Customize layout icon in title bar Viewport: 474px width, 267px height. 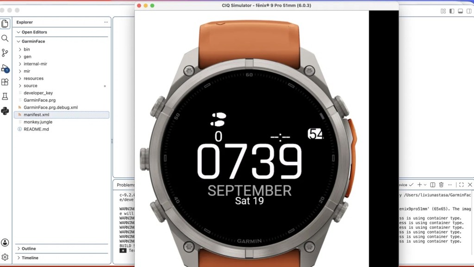(443, 11)
